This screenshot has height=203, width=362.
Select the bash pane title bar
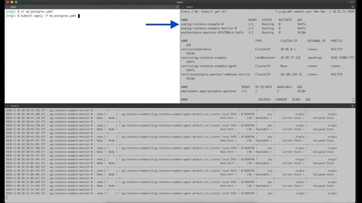point(92,7)
